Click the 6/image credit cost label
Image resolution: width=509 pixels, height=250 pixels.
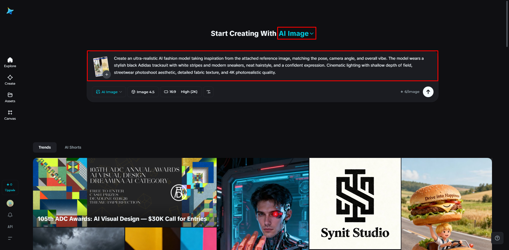pyautogui.click(x=410, y=92)
